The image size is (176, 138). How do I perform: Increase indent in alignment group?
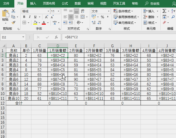coord(71,23)
